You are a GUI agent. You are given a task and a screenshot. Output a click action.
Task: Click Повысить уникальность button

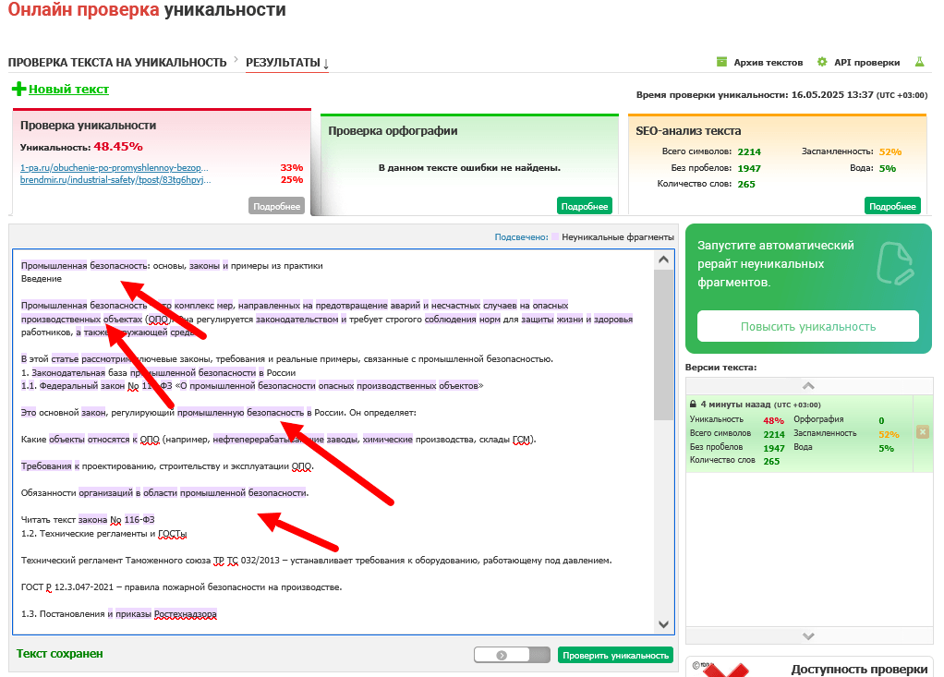(808, 327)
